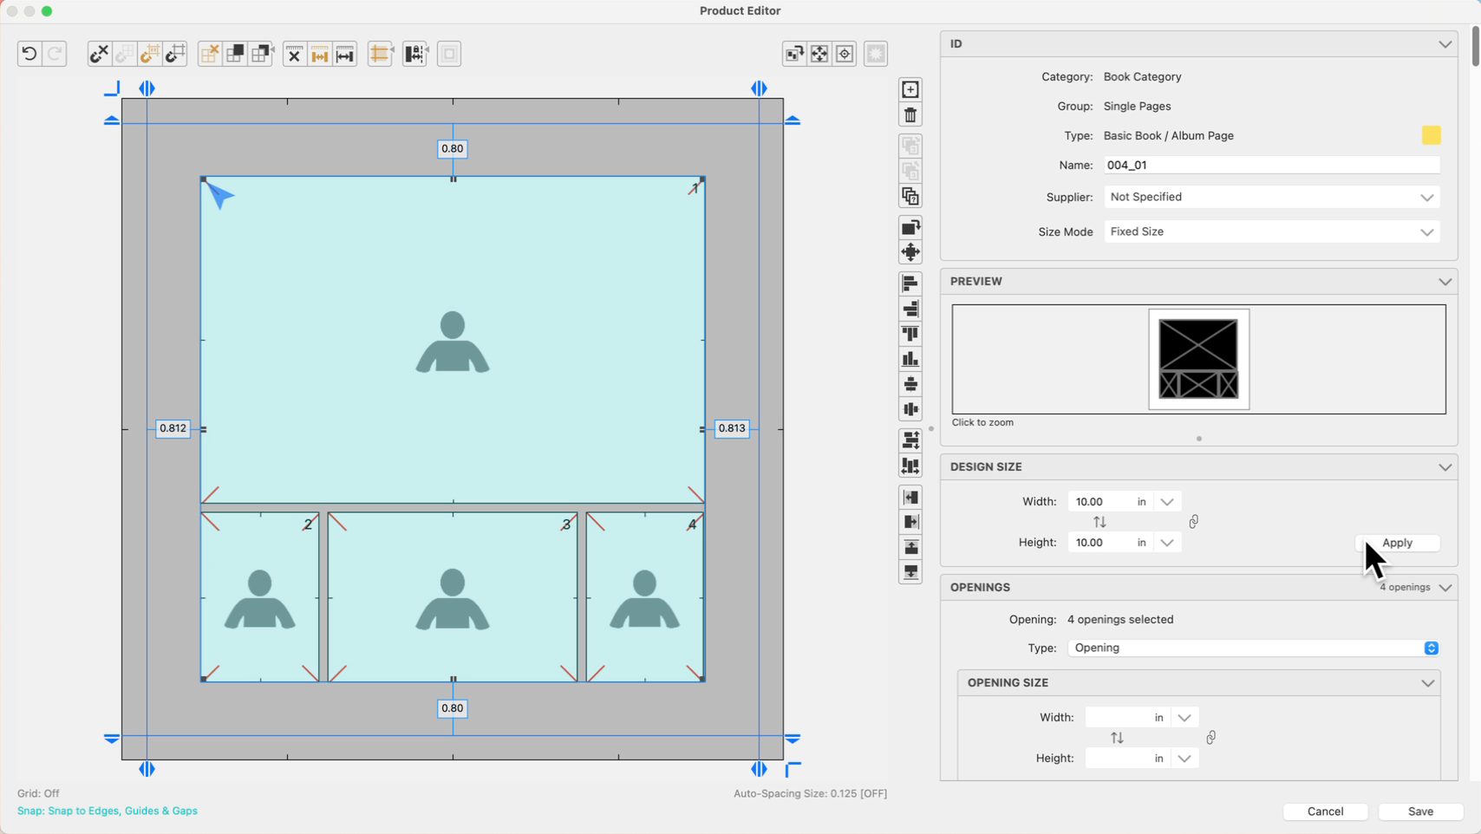This screenshot has width=1481, height=834.
Task: Click the undo arrow in the toolbar
Action: point(29,54)
